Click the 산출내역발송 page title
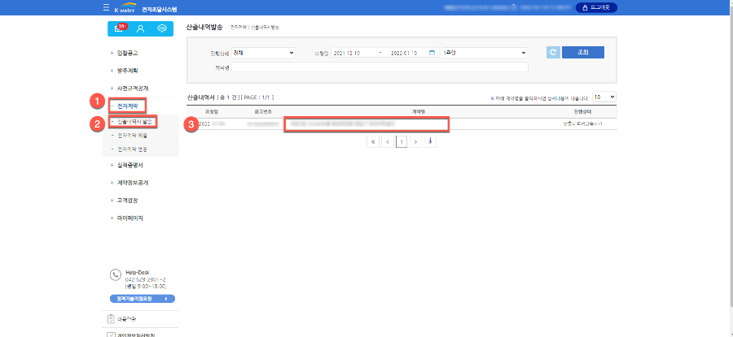 (204, 28)
